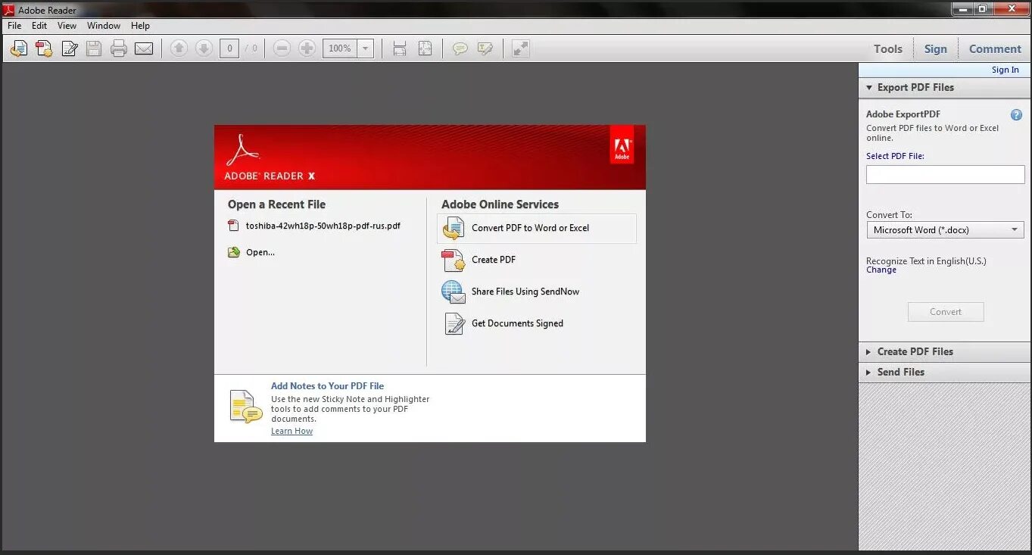1032x555 pixels.
Task: Open the Help menu
Action: (140, 25)
